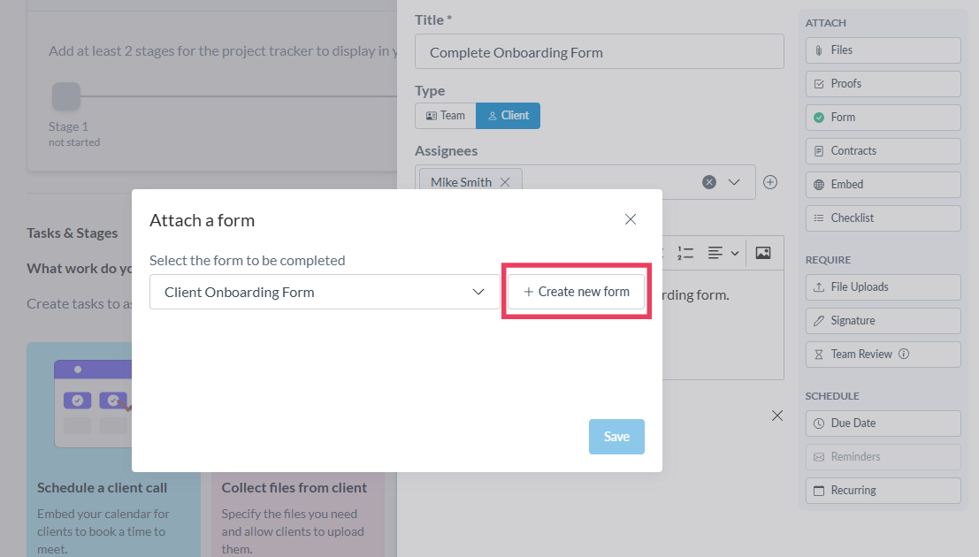The height and width of the screenshot is (557, 979).
Task: Select the Embed attachment option
Action: [x=883, y=185]
